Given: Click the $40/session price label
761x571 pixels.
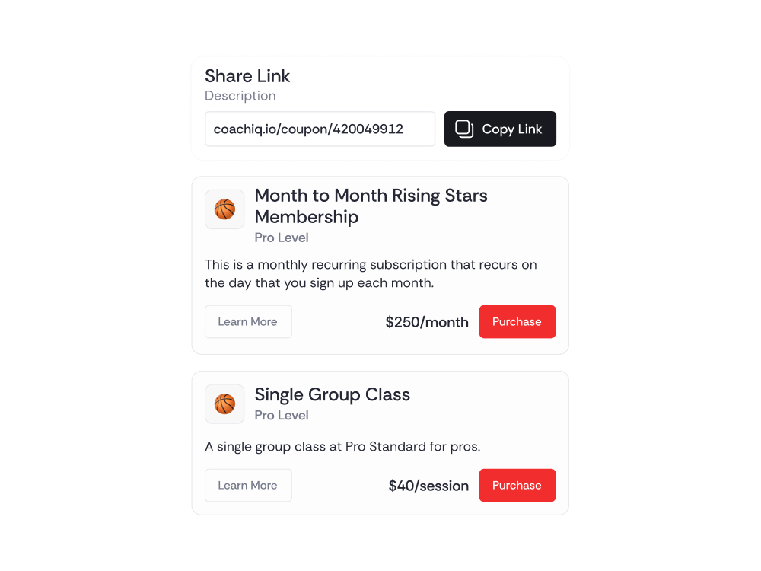Looking at the screenshot, I should pos(428,486).
